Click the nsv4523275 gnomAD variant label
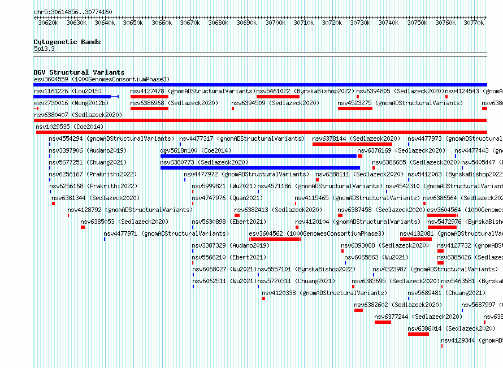The image size is (503, 368). click(400, 103)
